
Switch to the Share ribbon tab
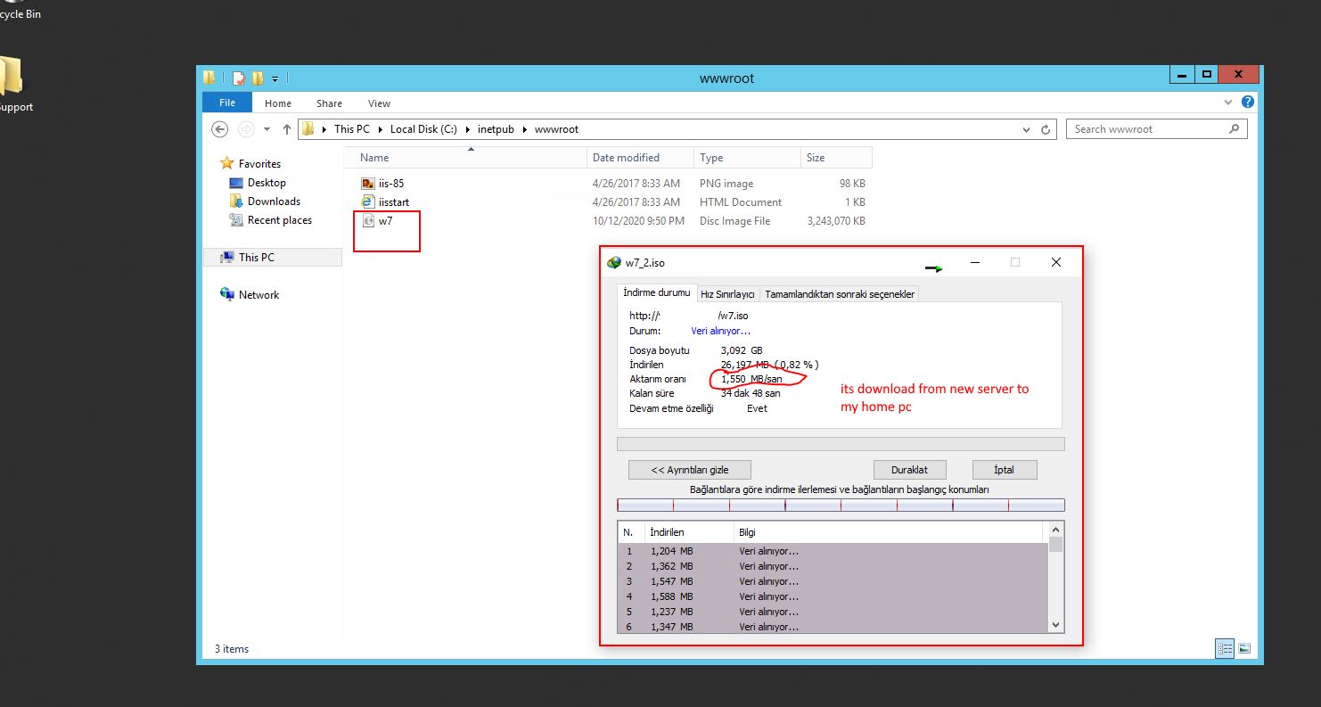pyautogui.click(x=329, y=103)
